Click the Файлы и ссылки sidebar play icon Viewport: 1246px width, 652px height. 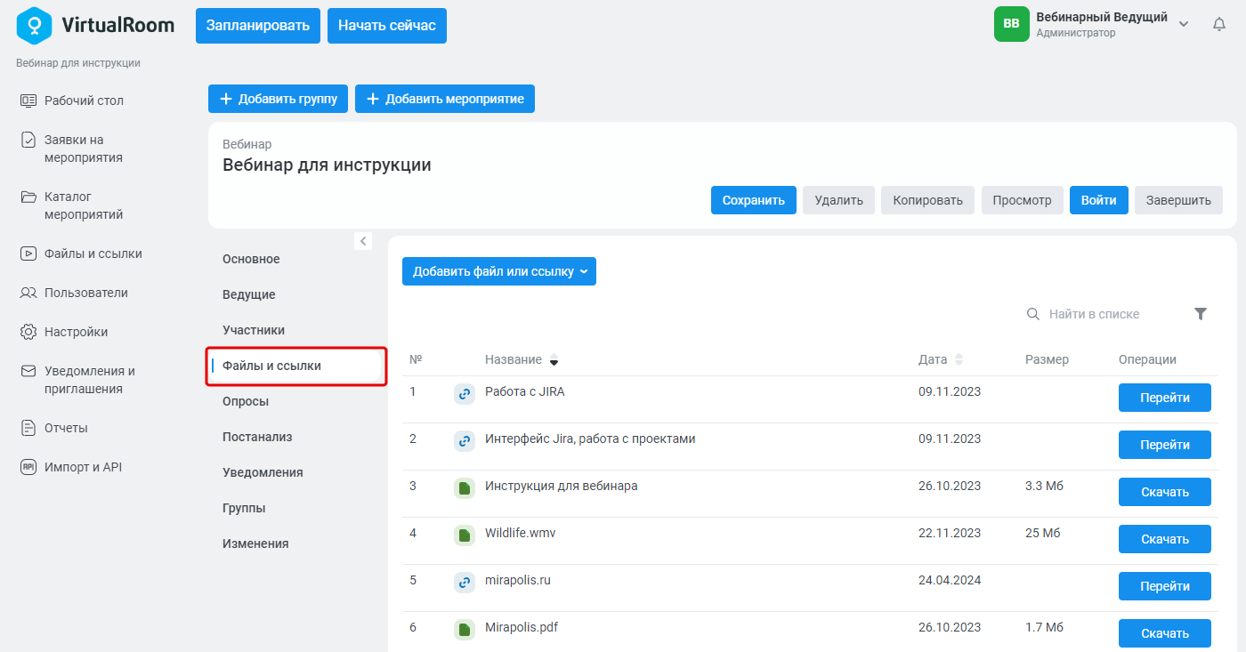coord(28,254)
